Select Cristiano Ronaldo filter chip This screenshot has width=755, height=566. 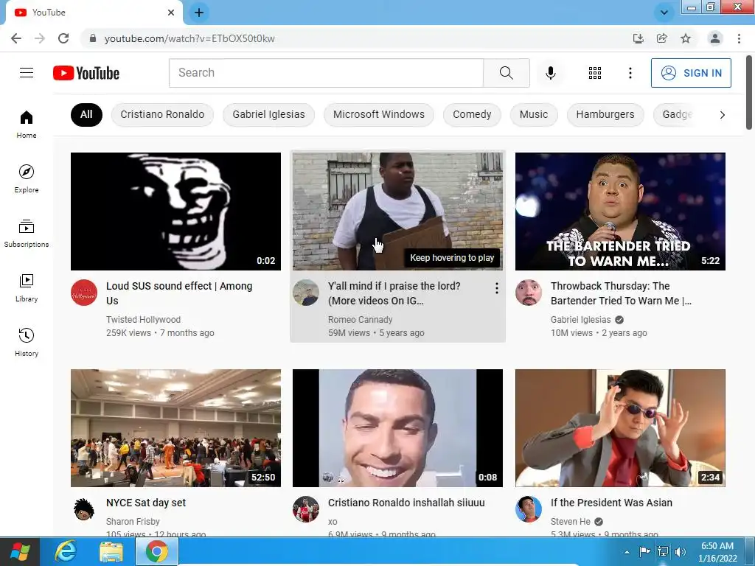click(162, 114)
